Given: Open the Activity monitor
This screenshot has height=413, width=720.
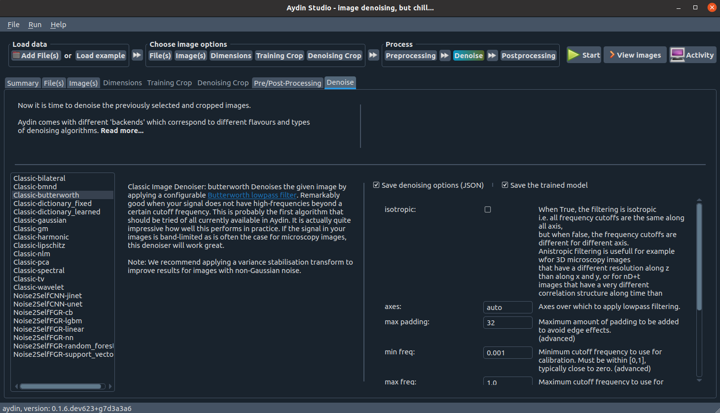Looking at the screenshot, I should [692, 55].
